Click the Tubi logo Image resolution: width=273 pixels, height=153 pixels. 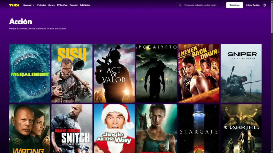pos(14,5)
